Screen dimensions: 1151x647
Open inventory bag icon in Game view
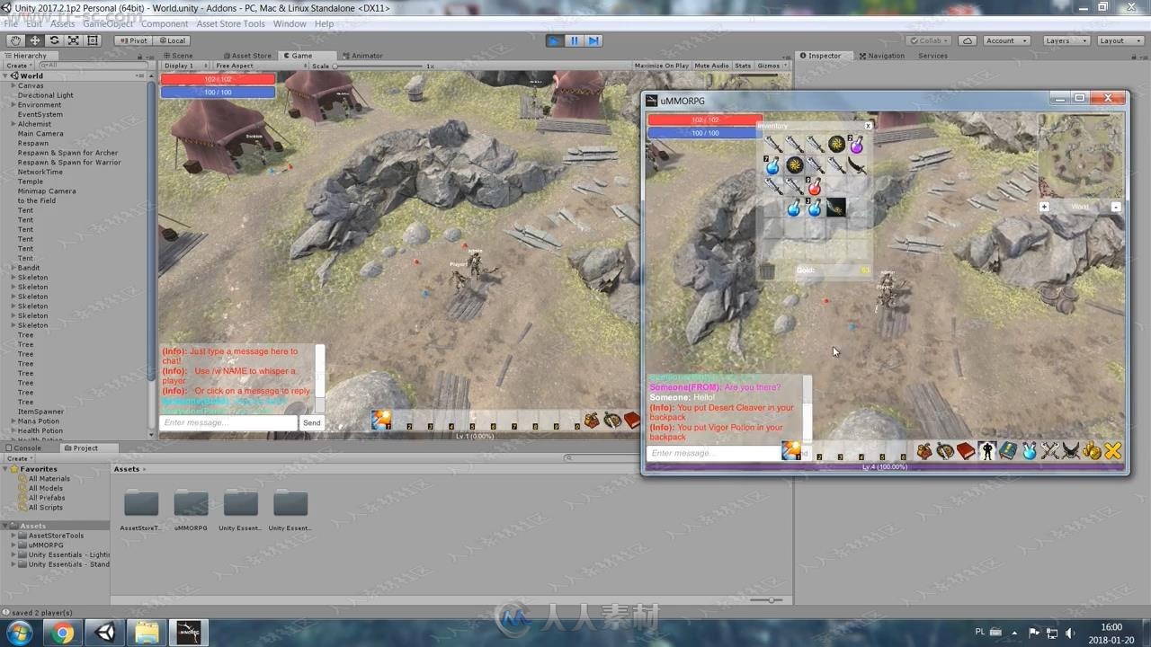pos(592,420)
